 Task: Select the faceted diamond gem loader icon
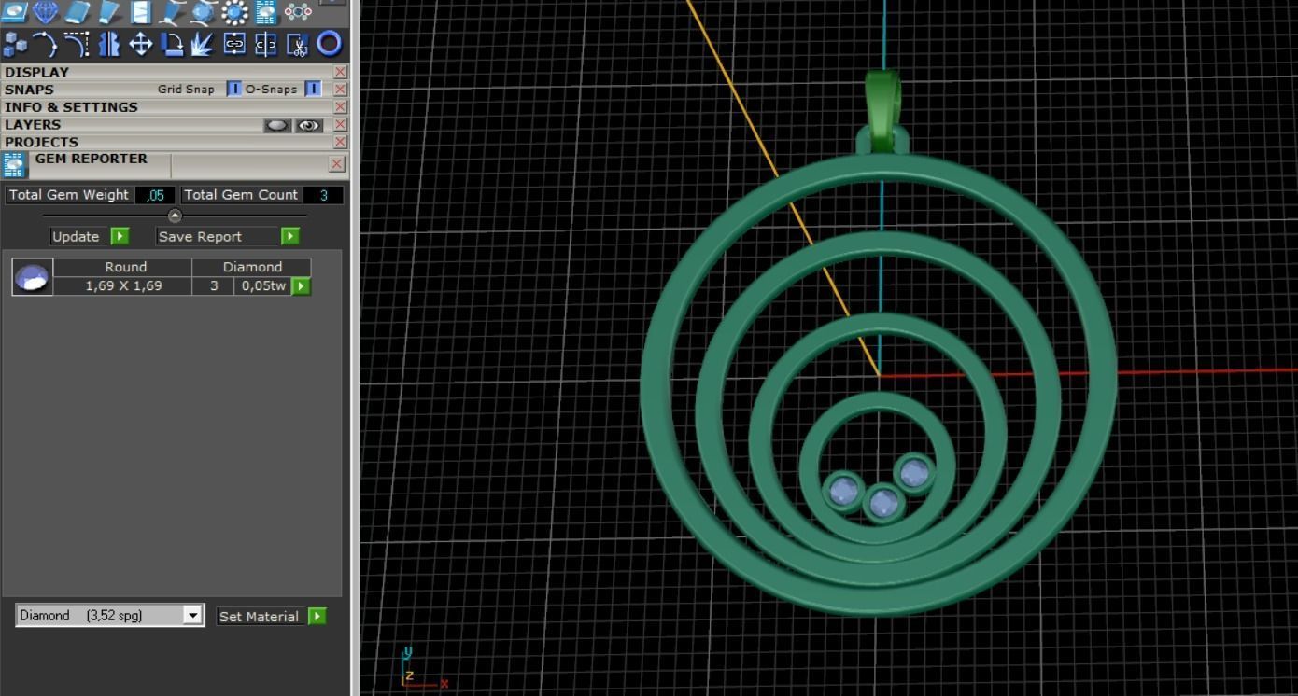point(46,12)
